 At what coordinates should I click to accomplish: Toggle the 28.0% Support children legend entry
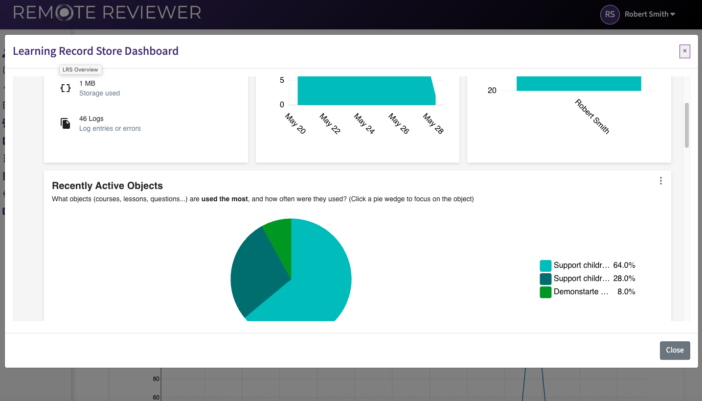pos(593,278)
